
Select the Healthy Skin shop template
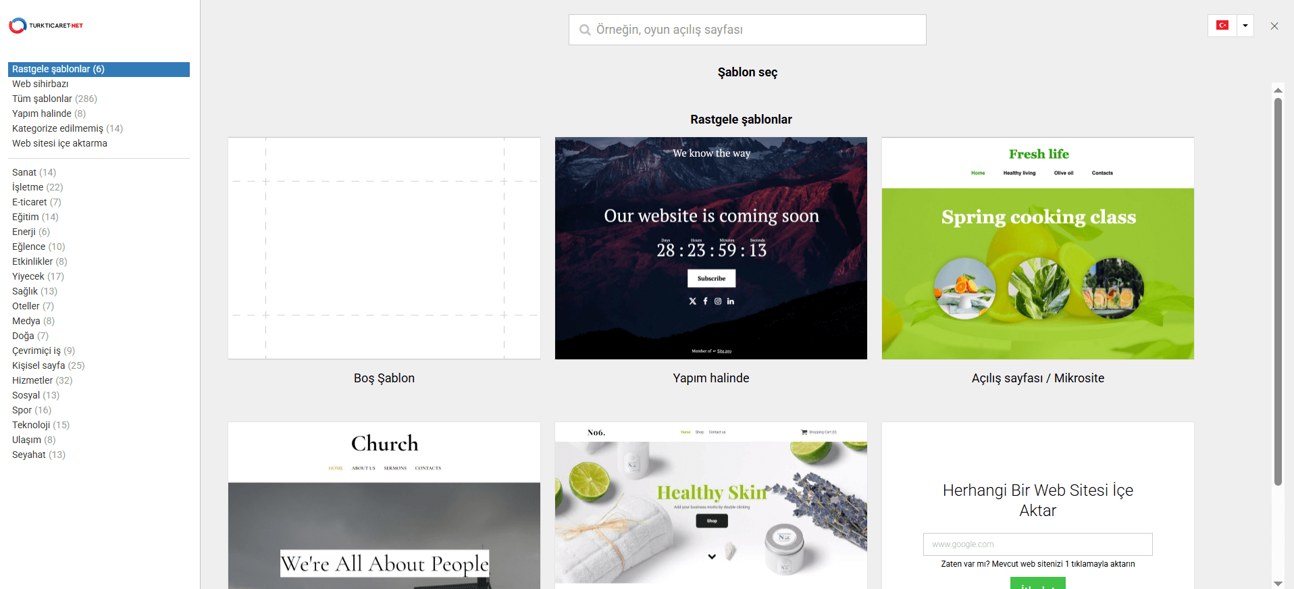(711, 506)
